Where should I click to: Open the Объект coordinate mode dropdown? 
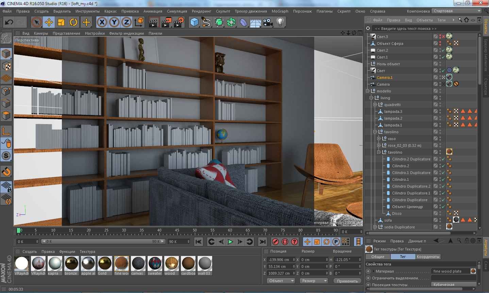coord(281,281)
